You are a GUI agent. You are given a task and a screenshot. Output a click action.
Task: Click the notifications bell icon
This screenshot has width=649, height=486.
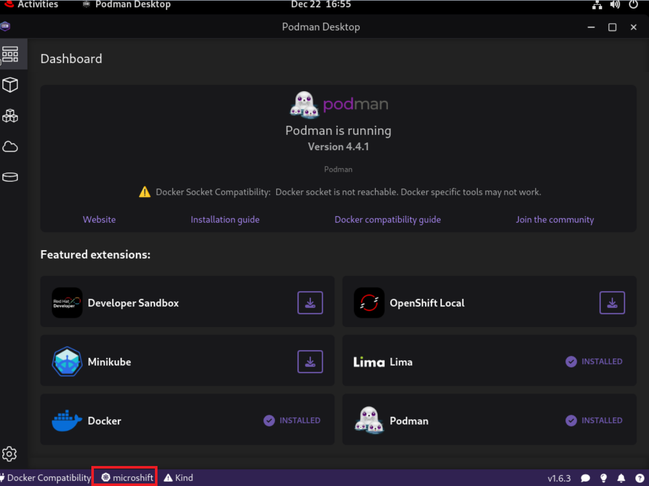[621, 478]
